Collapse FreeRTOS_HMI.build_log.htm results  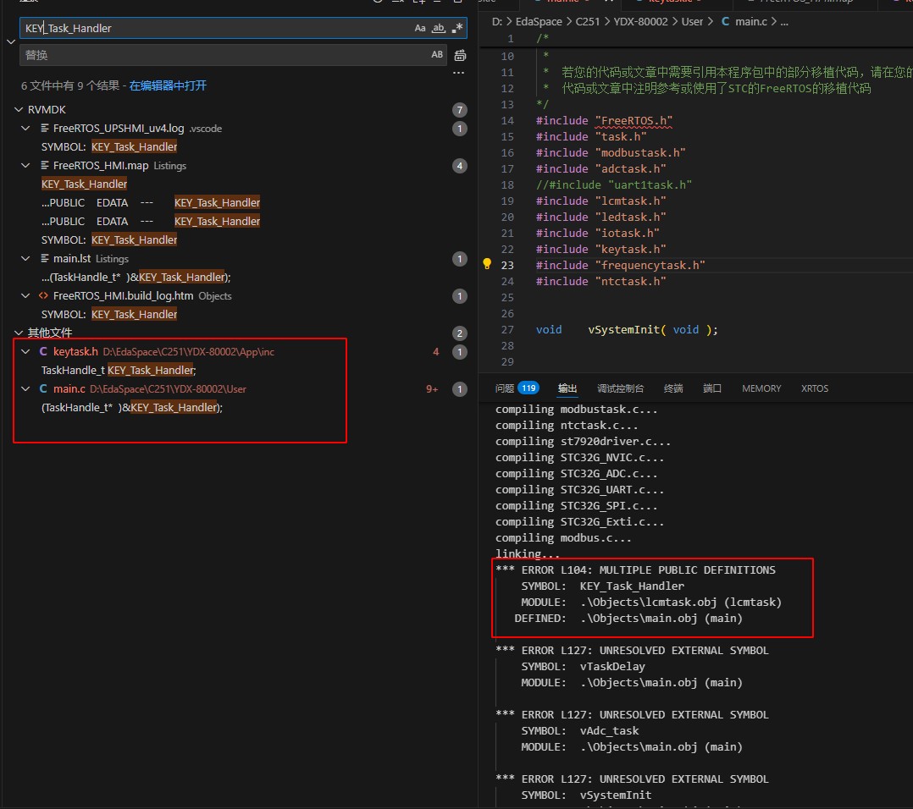pos(25,295)
